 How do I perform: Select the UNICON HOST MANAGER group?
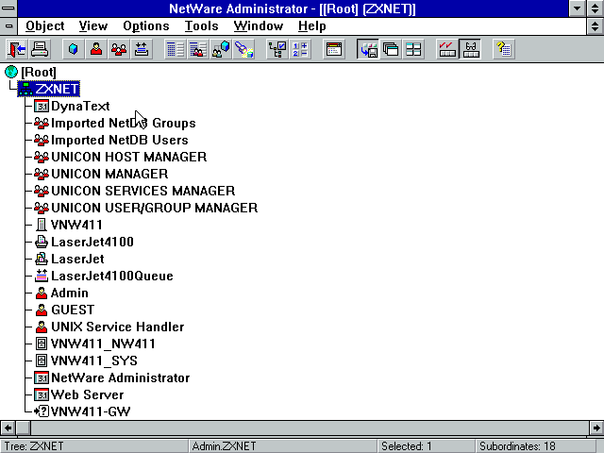click(x=120, y=157)
